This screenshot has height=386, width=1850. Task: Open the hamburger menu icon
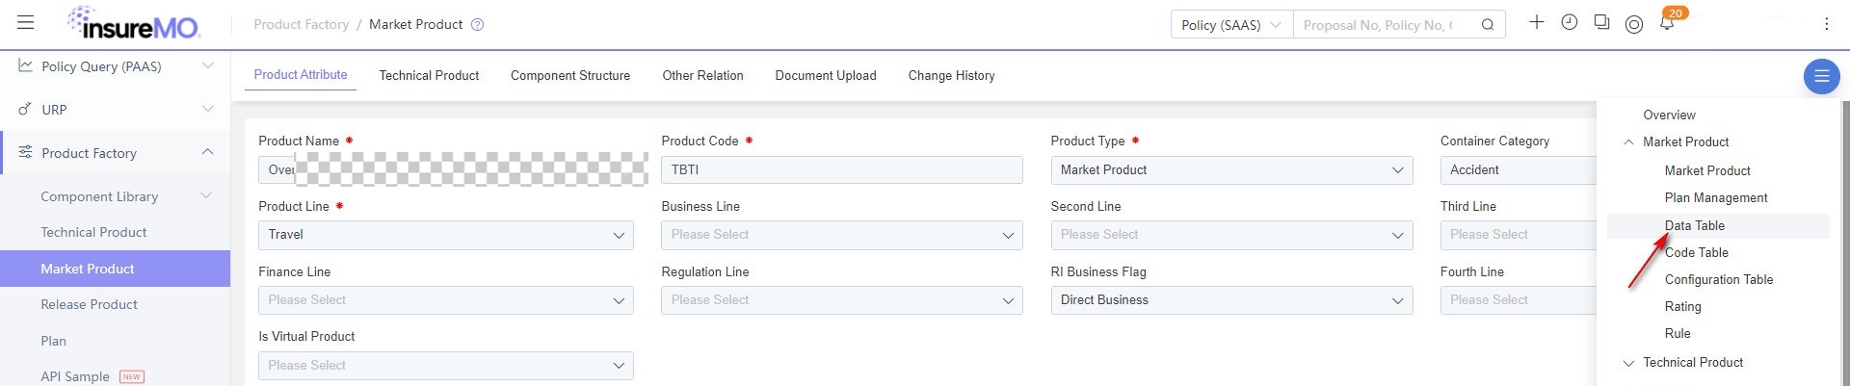tap(26, 23)
